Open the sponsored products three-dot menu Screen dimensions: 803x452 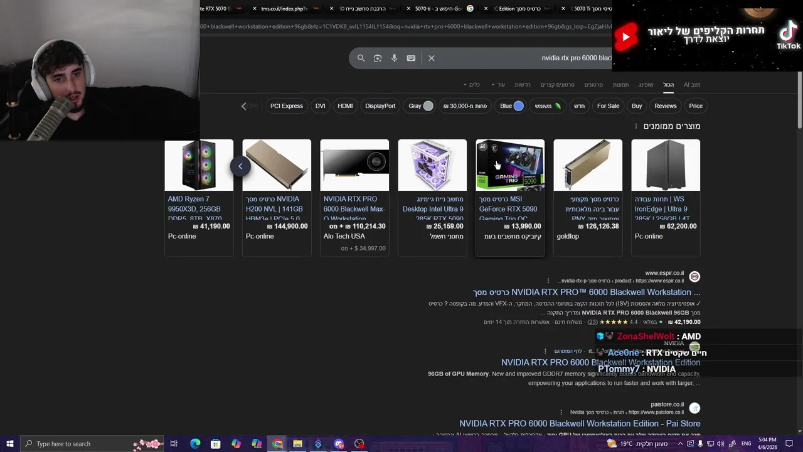[635, 126]
